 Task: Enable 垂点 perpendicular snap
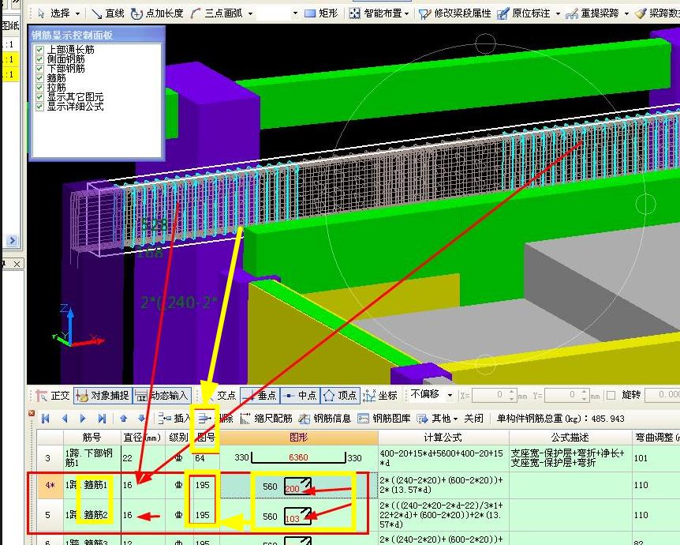pos(260,395)
